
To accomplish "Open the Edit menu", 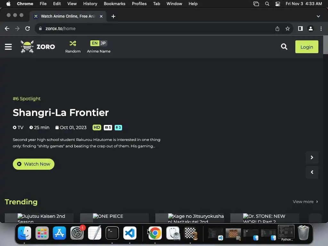I will click(x=57, y=4).
